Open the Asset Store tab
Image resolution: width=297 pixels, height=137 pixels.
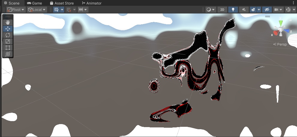(62, 3)
